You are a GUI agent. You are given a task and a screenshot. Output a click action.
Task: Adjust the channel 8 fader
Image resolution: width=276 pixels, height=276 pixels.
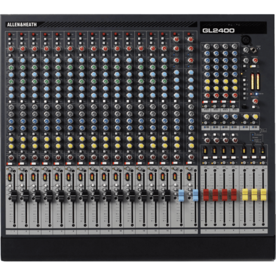click(96, 195)
